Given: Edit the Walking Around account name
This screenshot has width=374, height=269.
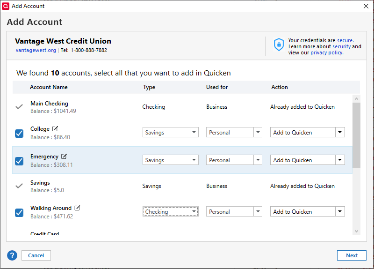Looking at the screenshot, I should point(77,208).
